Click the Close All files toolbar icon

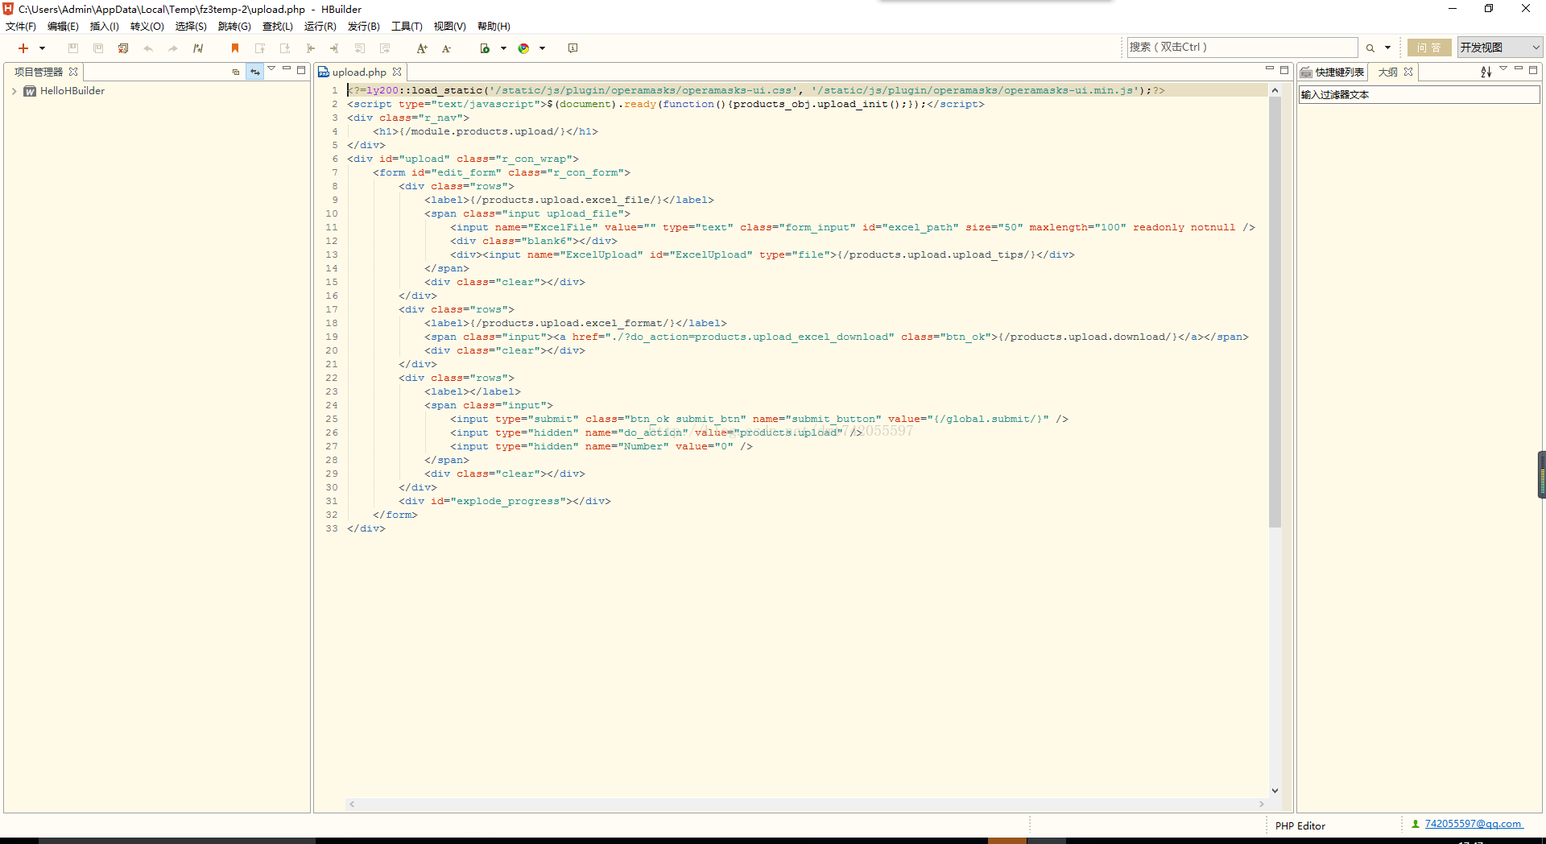click(123, 48)
